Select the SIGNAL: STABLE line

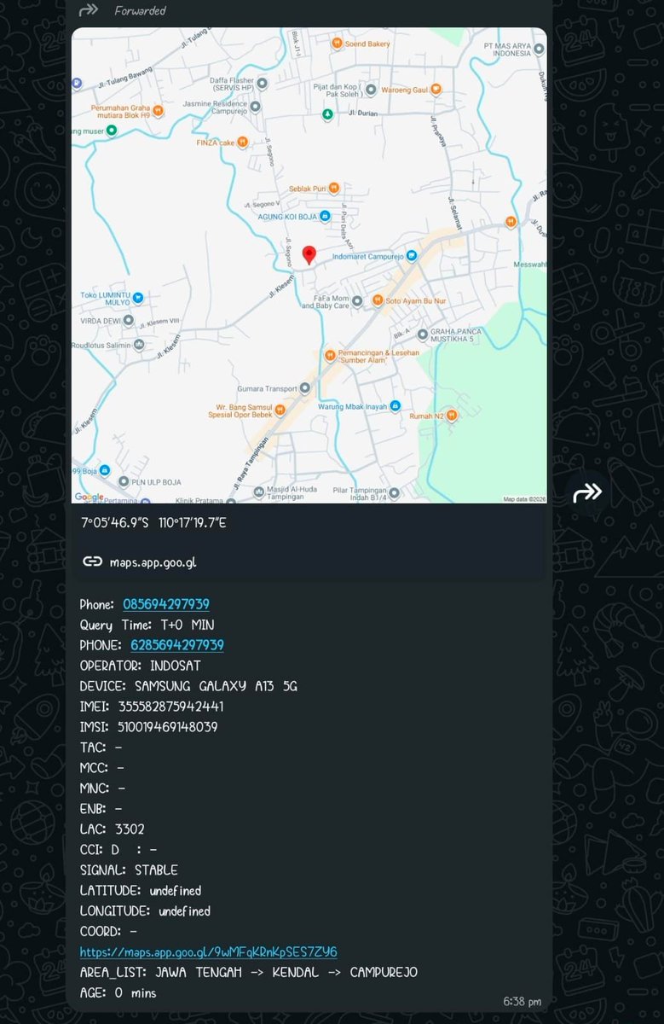click(x=129, y=870)
